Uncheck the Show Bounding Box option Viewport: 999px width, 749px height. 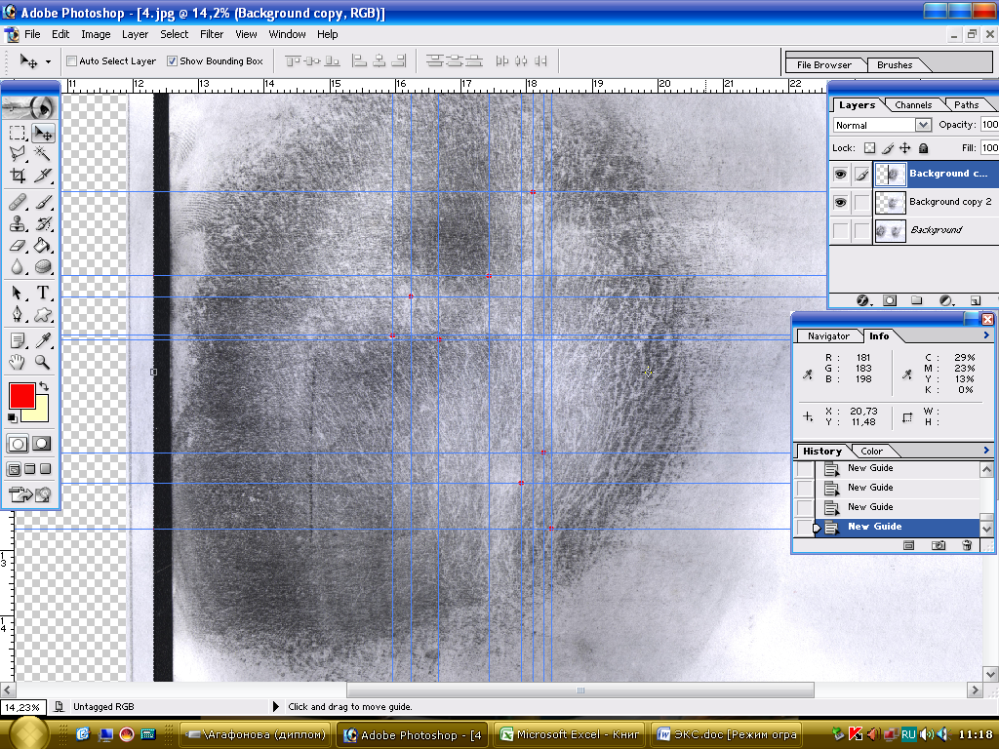tap(173, 60)
